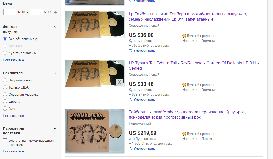
Task: Click the minimum price RUB input field
Action: click(10, 12)
